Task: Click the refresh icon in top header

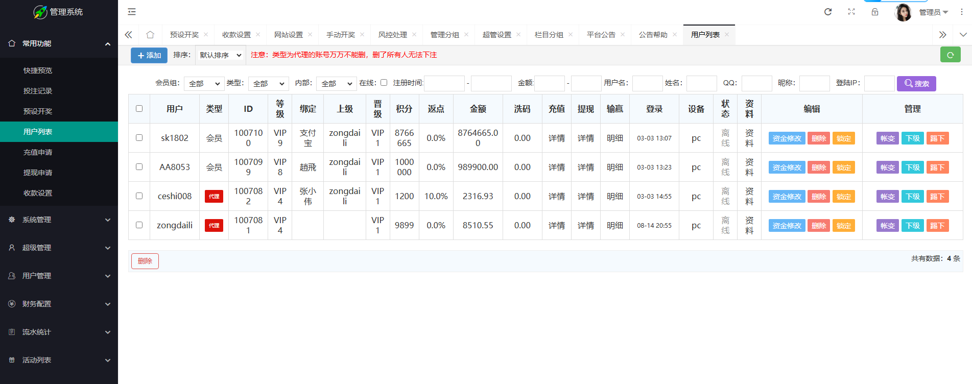Action: 828,12
